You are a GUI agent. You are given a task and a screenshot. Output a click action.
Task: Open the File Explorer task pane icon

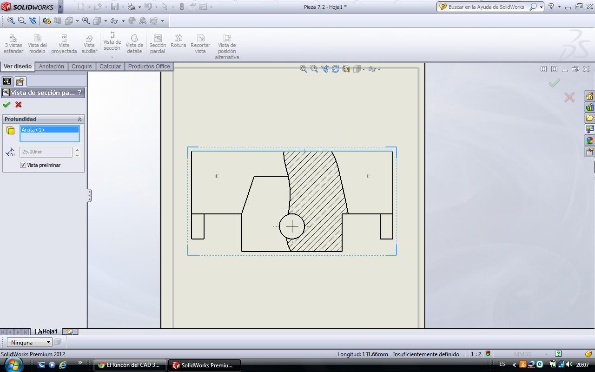point(589,118)
